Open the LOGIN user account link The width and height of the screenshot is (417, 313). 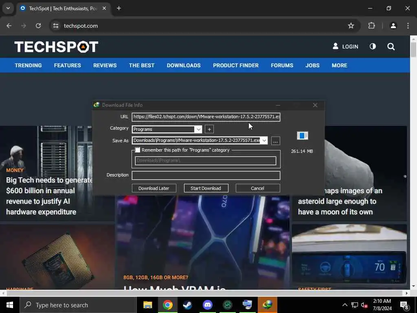(345, 46)
